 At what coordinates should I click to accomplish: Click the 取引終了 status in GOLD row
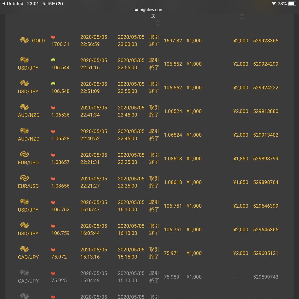coord(154,40)
